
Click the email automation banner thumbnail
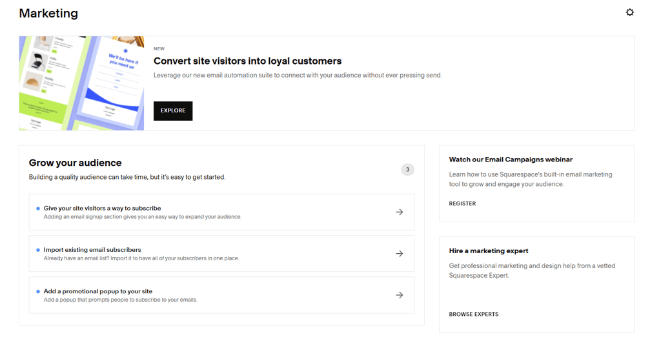pyautogui.click(x=81, y=83)
